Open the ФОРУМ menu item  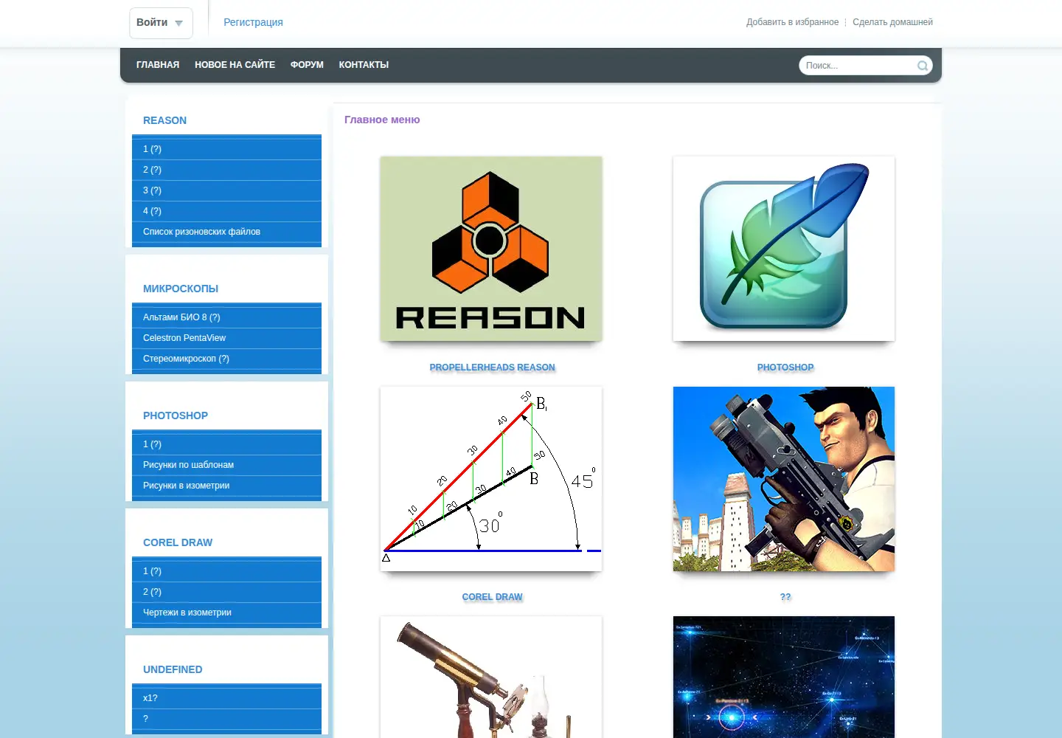(x=307, y=65)
